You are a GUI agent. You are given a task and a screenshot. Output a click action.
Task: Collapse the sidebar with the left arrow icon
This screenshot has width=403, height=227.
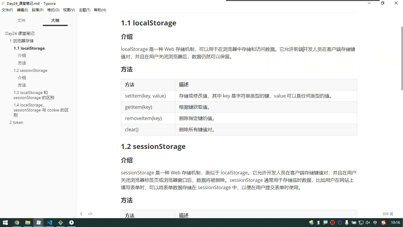click(81, 214)
